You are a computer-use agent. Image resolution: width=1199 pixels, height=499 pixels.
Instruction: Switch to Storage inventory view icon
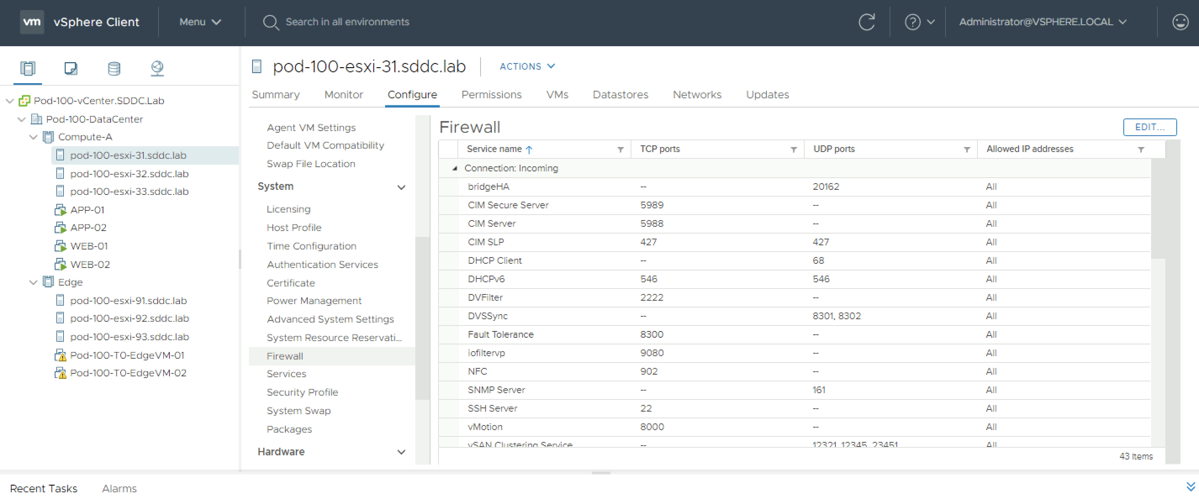click(114, 68)
